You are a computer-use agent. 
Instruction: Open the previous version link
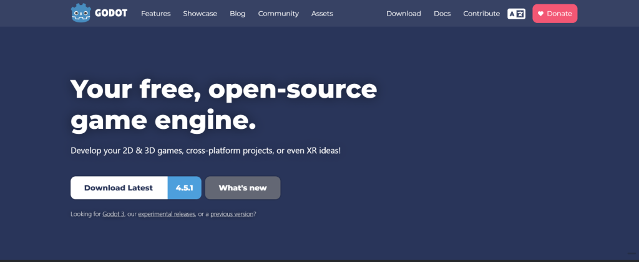tap(232, 214)
